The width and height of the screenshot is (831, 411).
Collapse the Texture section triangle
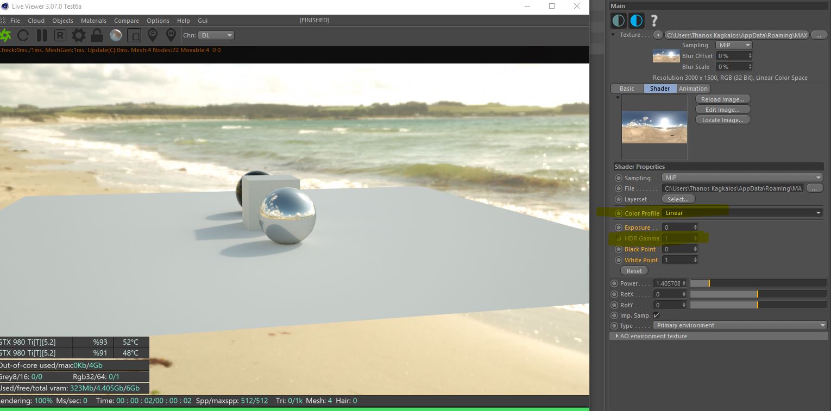pos(614,35)
